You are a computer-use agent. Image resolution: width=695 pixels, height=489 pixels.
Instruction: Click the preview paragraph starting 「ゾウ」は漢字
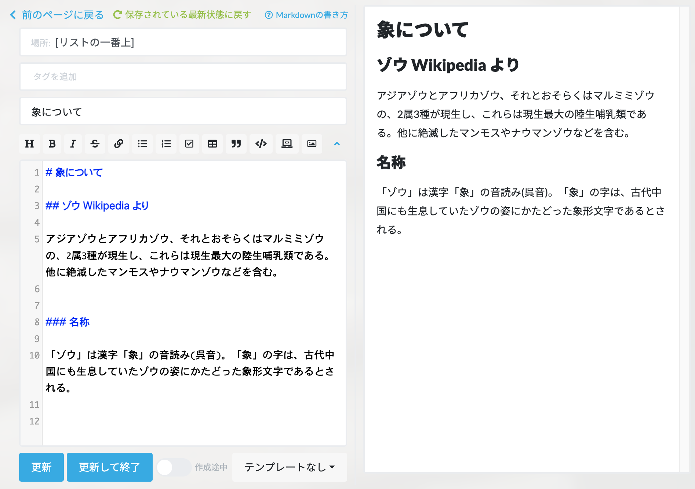[521, 211]
